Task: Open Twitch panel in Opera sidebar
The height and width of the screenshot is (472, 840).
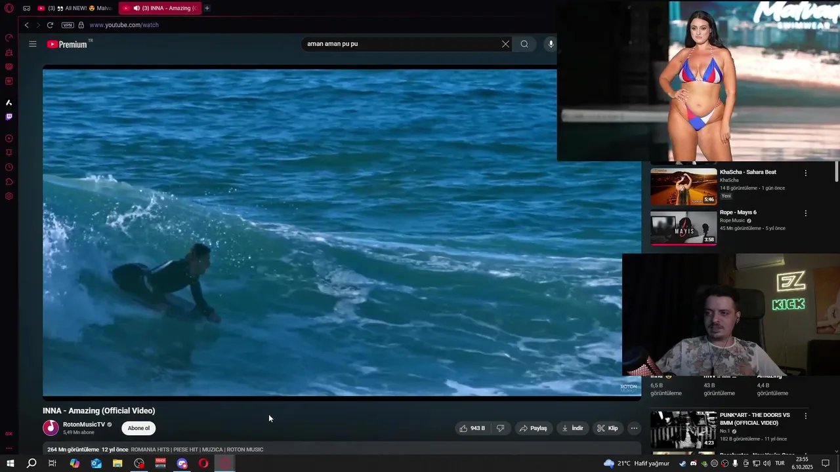Action: click(9, 117)
